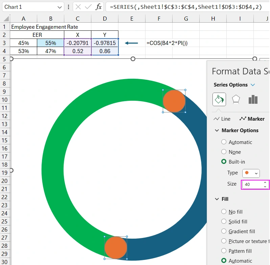Open the Series Options bar chart tab

tap(253, 99)
